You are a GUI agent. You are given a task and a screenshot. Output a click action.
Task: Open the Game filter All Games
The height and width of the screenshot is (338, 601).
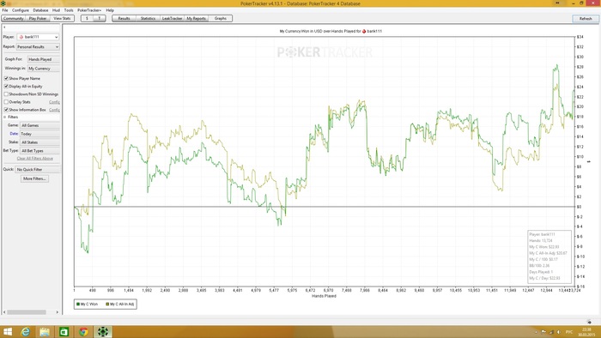(x=39, y=125)
